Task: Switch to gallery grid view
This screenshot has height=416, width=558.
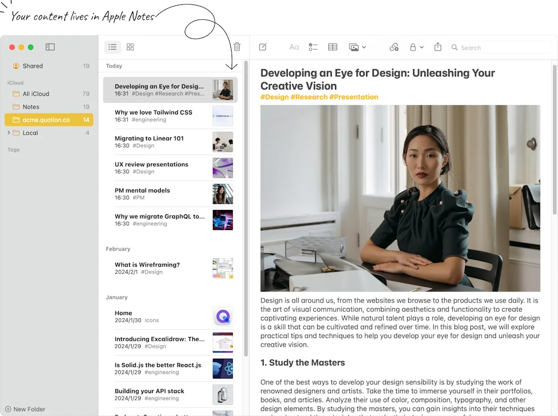Action: pos(130,47)
